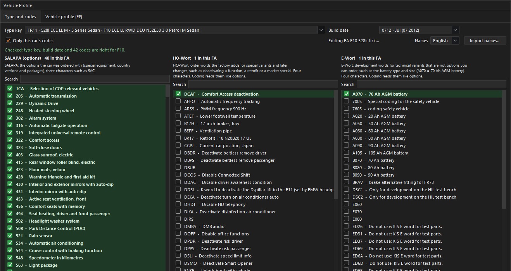Select 'BRAV - brake alternative fitting for FR73' text
Image resolution: width=511 pixels, height=271 pixels.
click(393, 182)
